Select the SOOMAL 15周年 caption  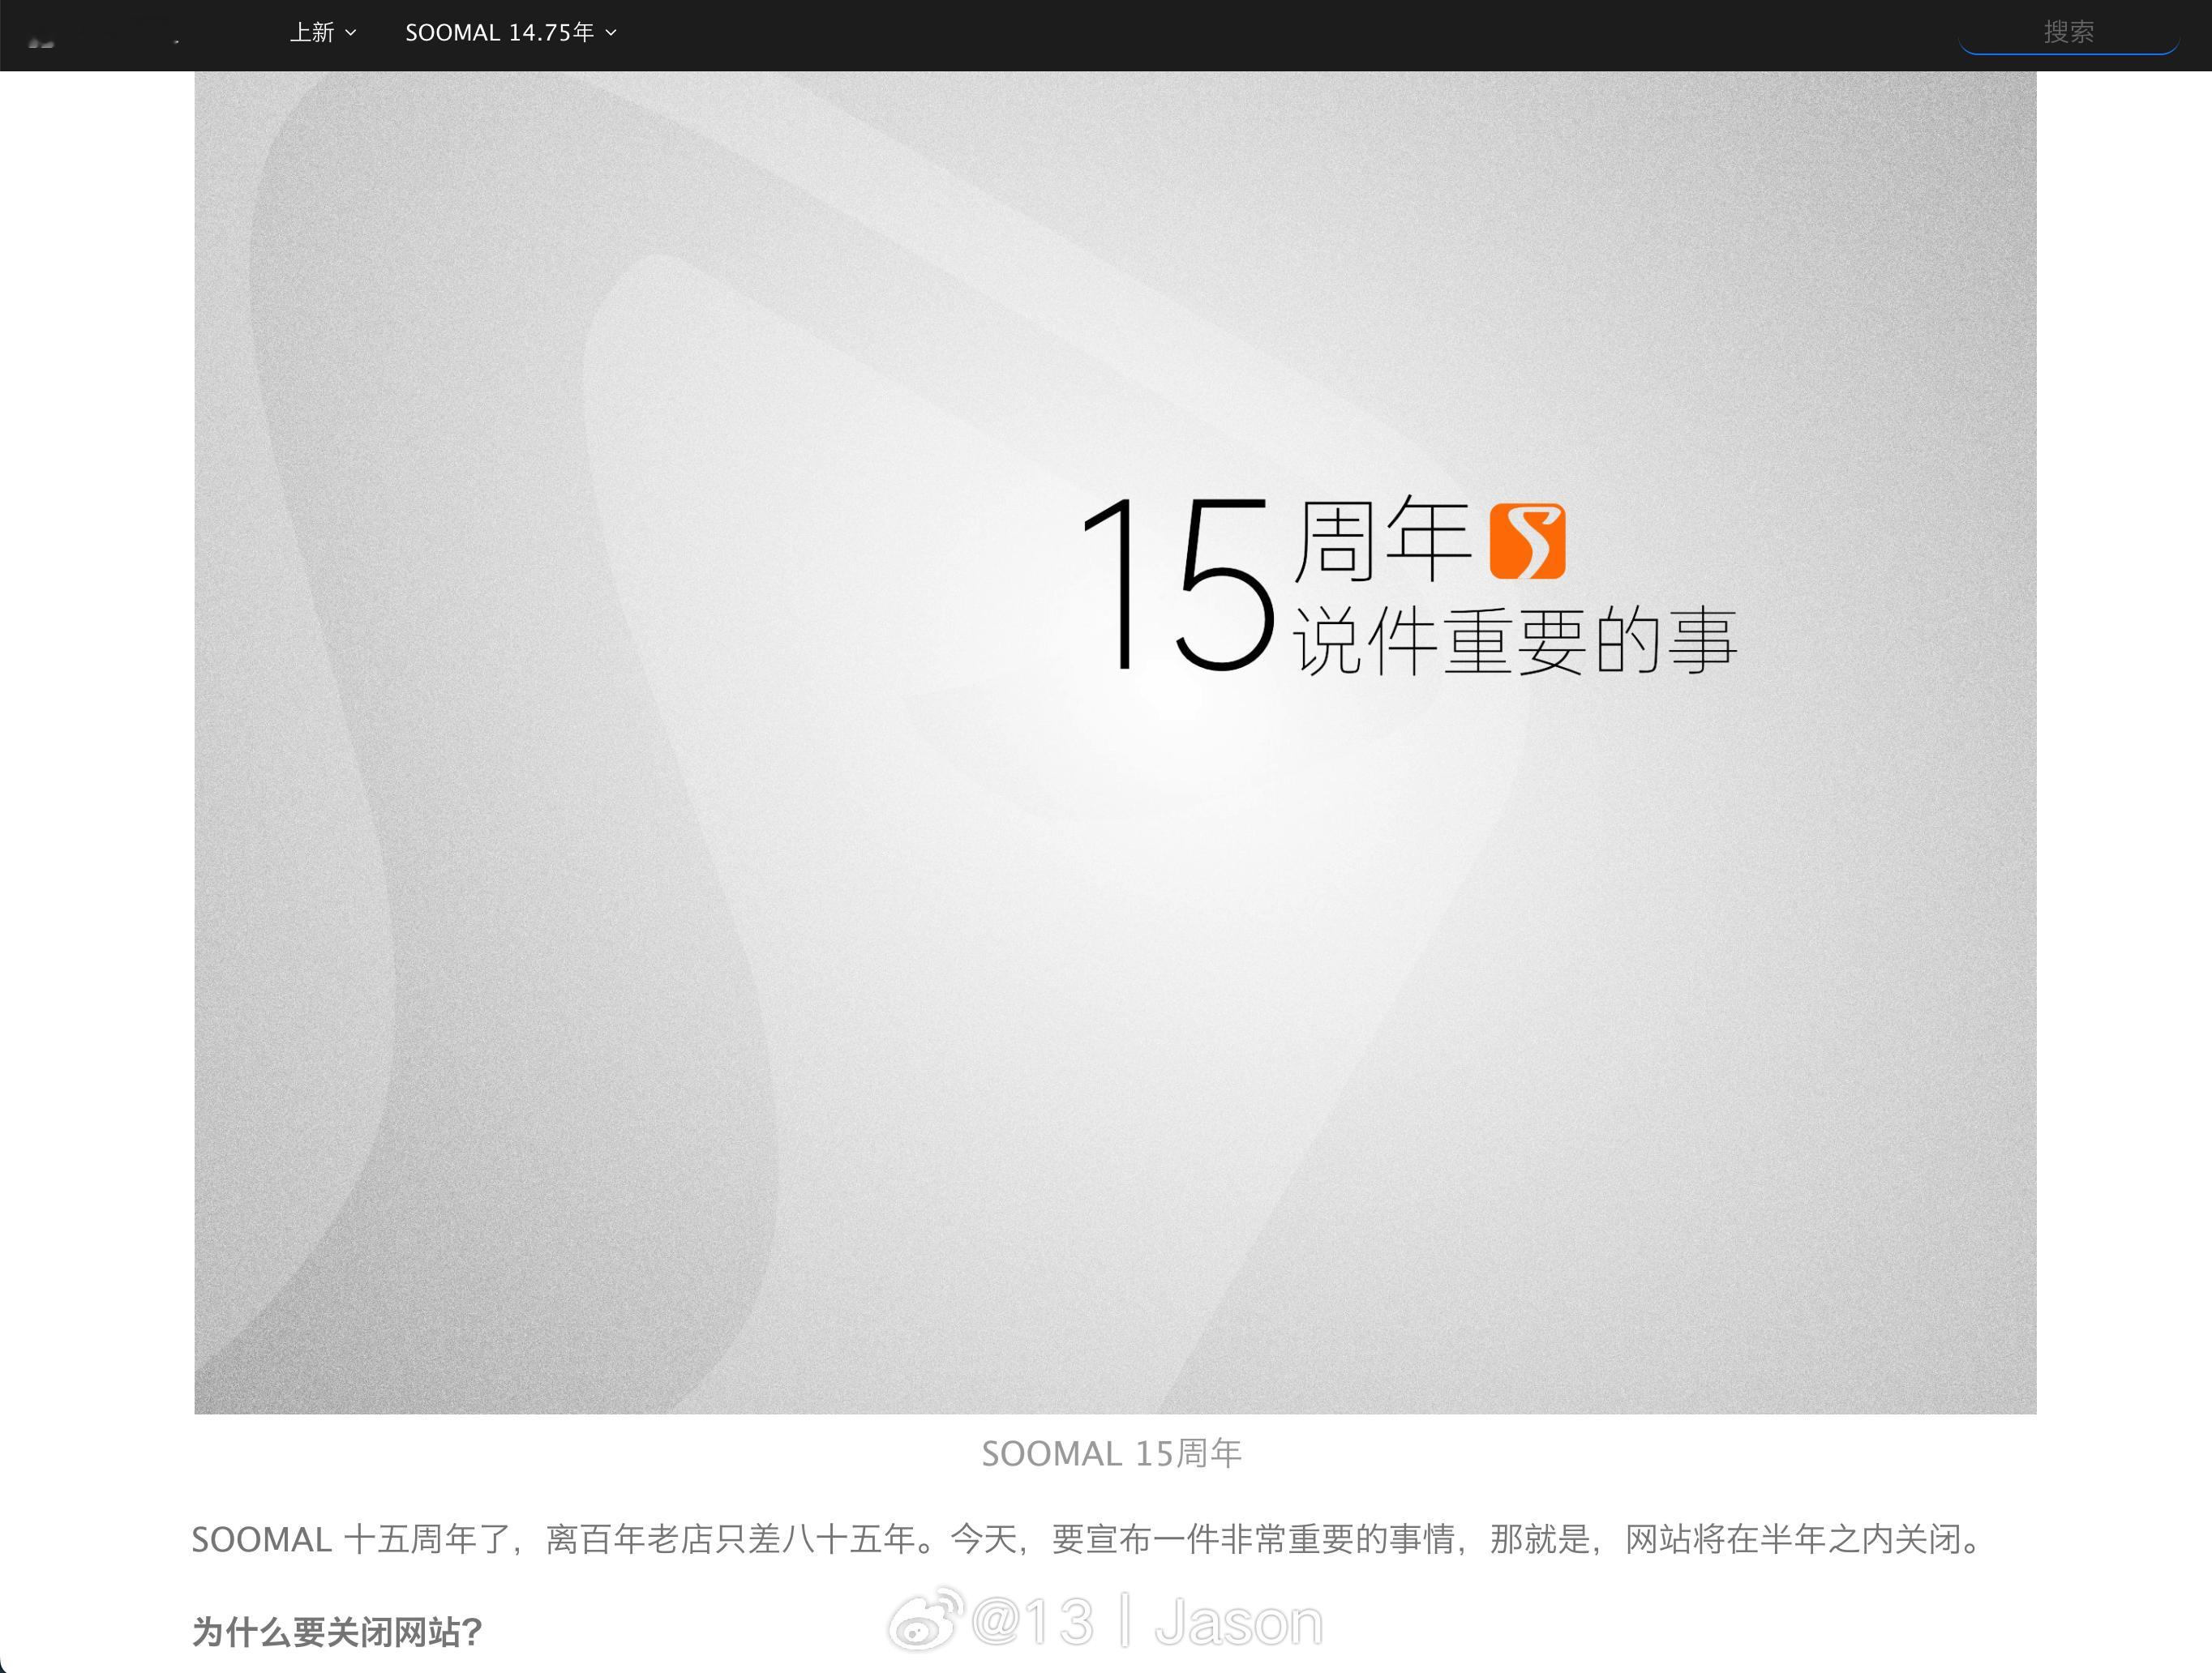pyautogui.click(x=1111, y=1453)
